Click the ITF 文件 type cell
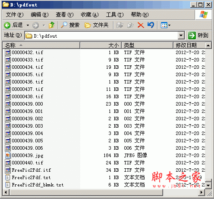The width and height of the screenshot is (214, 199). tap(134, 170)
